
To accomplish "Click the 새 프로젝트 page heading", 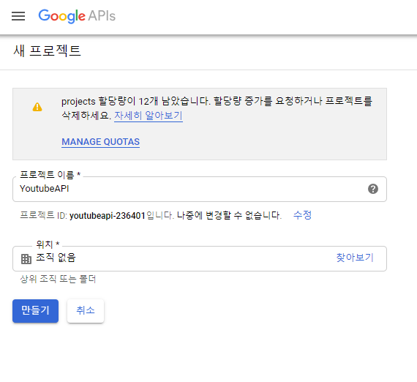I will point(47,50).
